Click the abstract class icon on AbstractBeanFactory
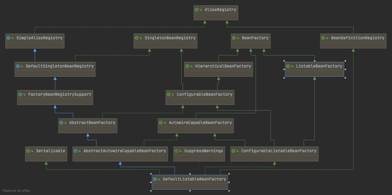The image size is (392, 195). click(x=62, y=122)
